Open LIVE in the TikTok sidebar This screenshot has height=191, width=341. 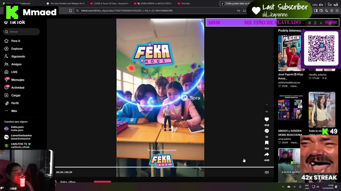point(11,72)
